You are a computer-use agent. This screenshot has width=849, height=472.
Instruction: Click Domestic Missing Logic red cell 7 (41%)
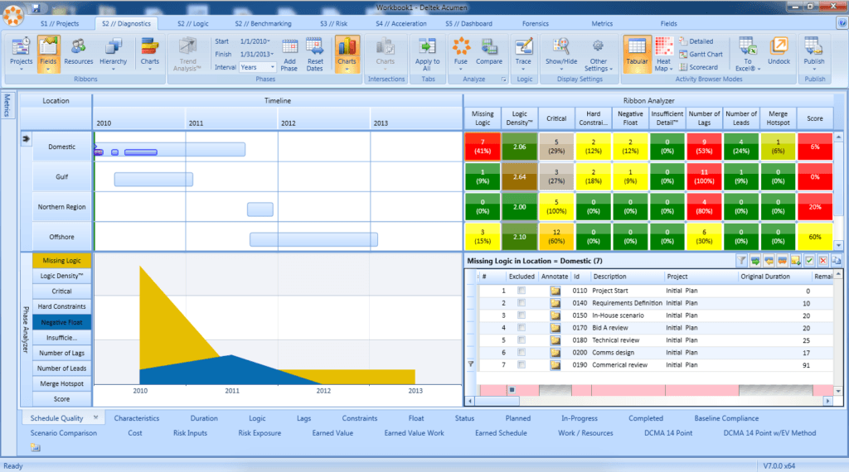[483, 147]
